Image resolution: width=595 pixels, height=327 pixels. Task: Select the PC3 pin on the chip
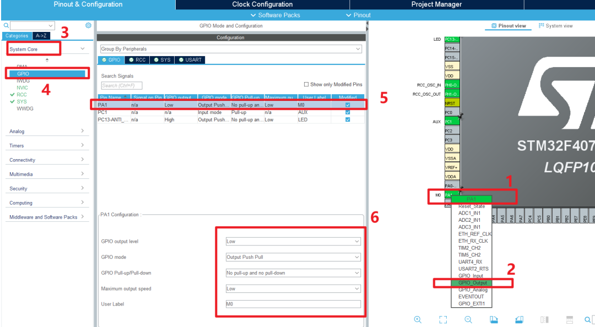click(x=452, y=140)
